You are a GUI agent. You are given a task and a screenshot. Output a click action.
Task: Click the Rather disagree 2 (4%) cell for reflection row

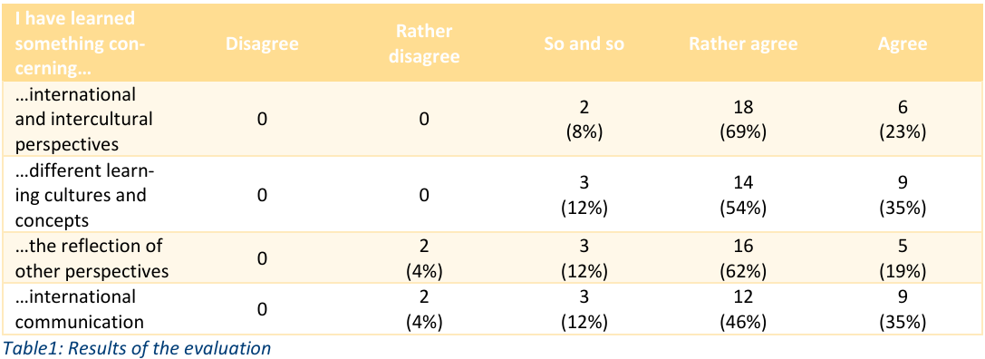click(x=424, y=258)
